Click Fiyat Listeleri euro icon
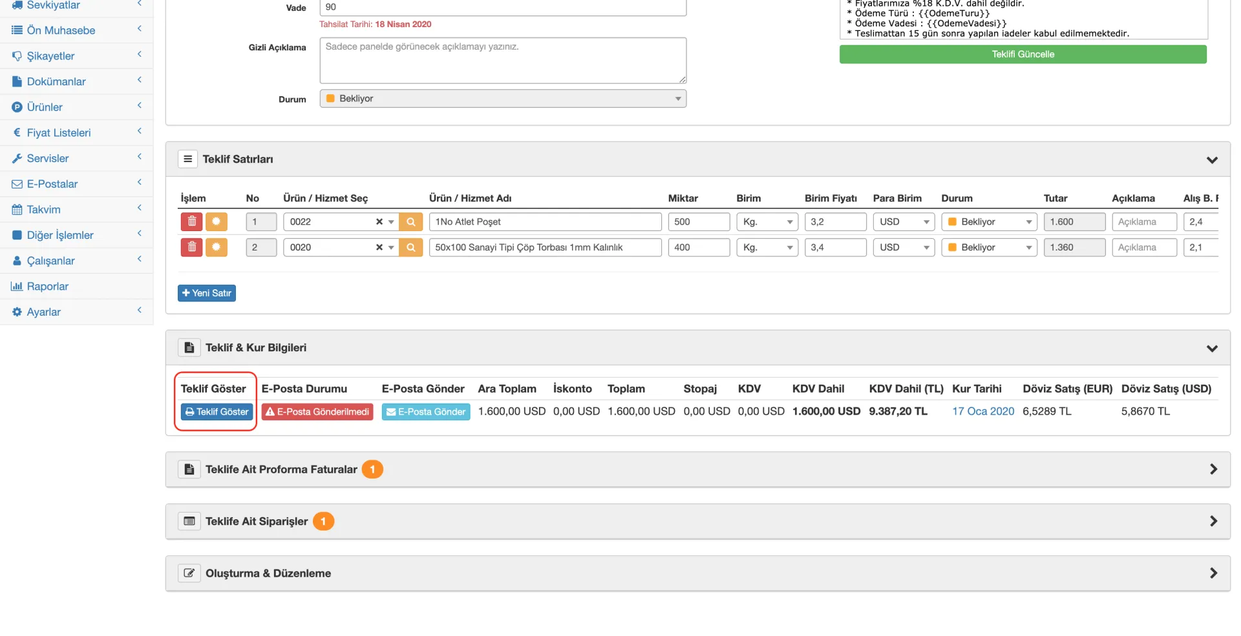Viewport: 1241px width, 636px height. [x=17, y=132]
